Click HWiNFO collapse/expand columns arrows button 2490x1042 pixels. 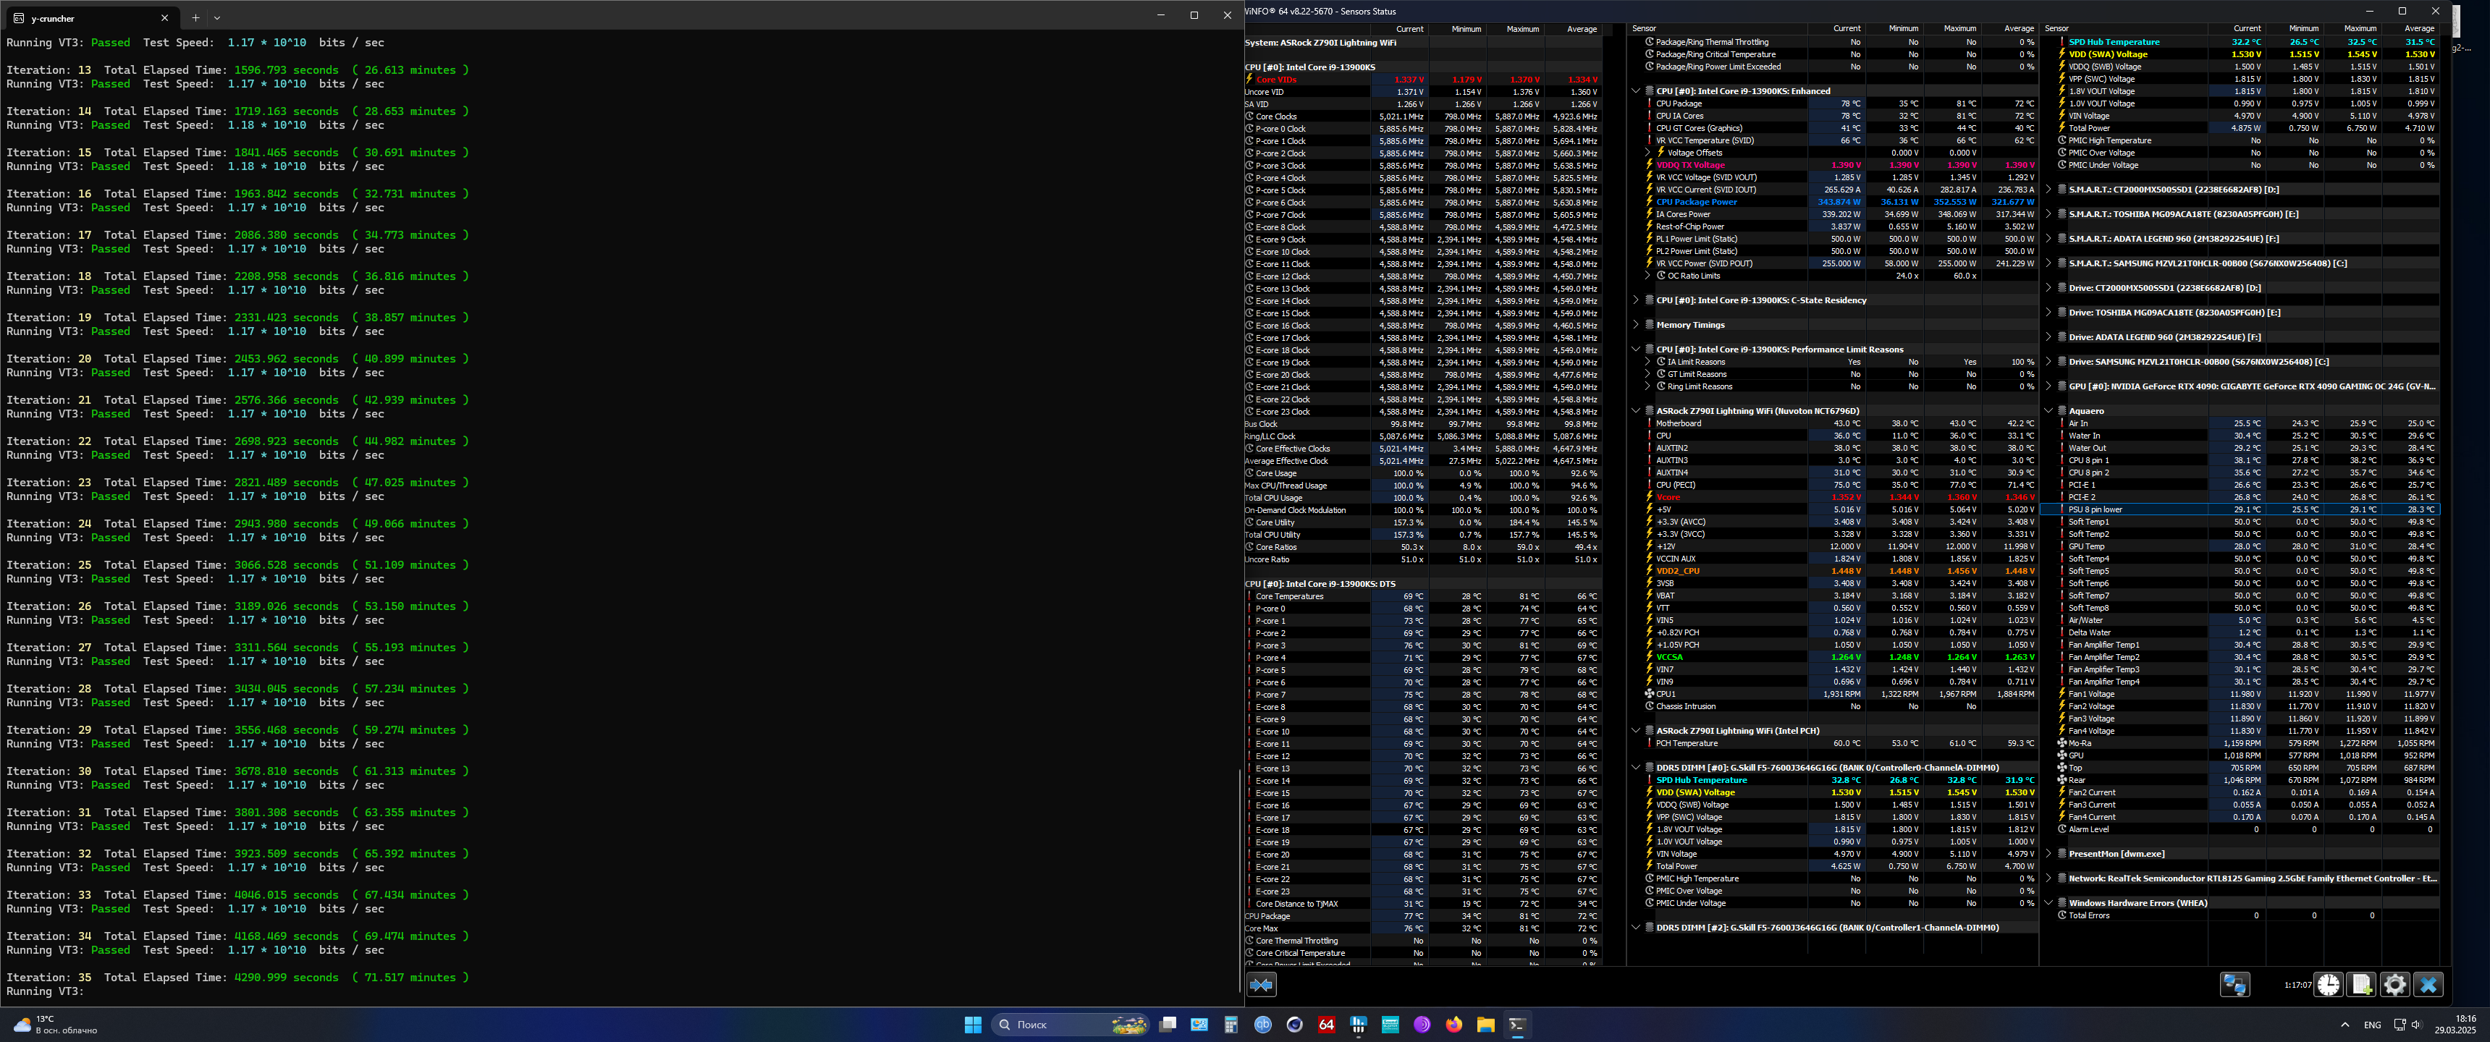point(1262,984)
